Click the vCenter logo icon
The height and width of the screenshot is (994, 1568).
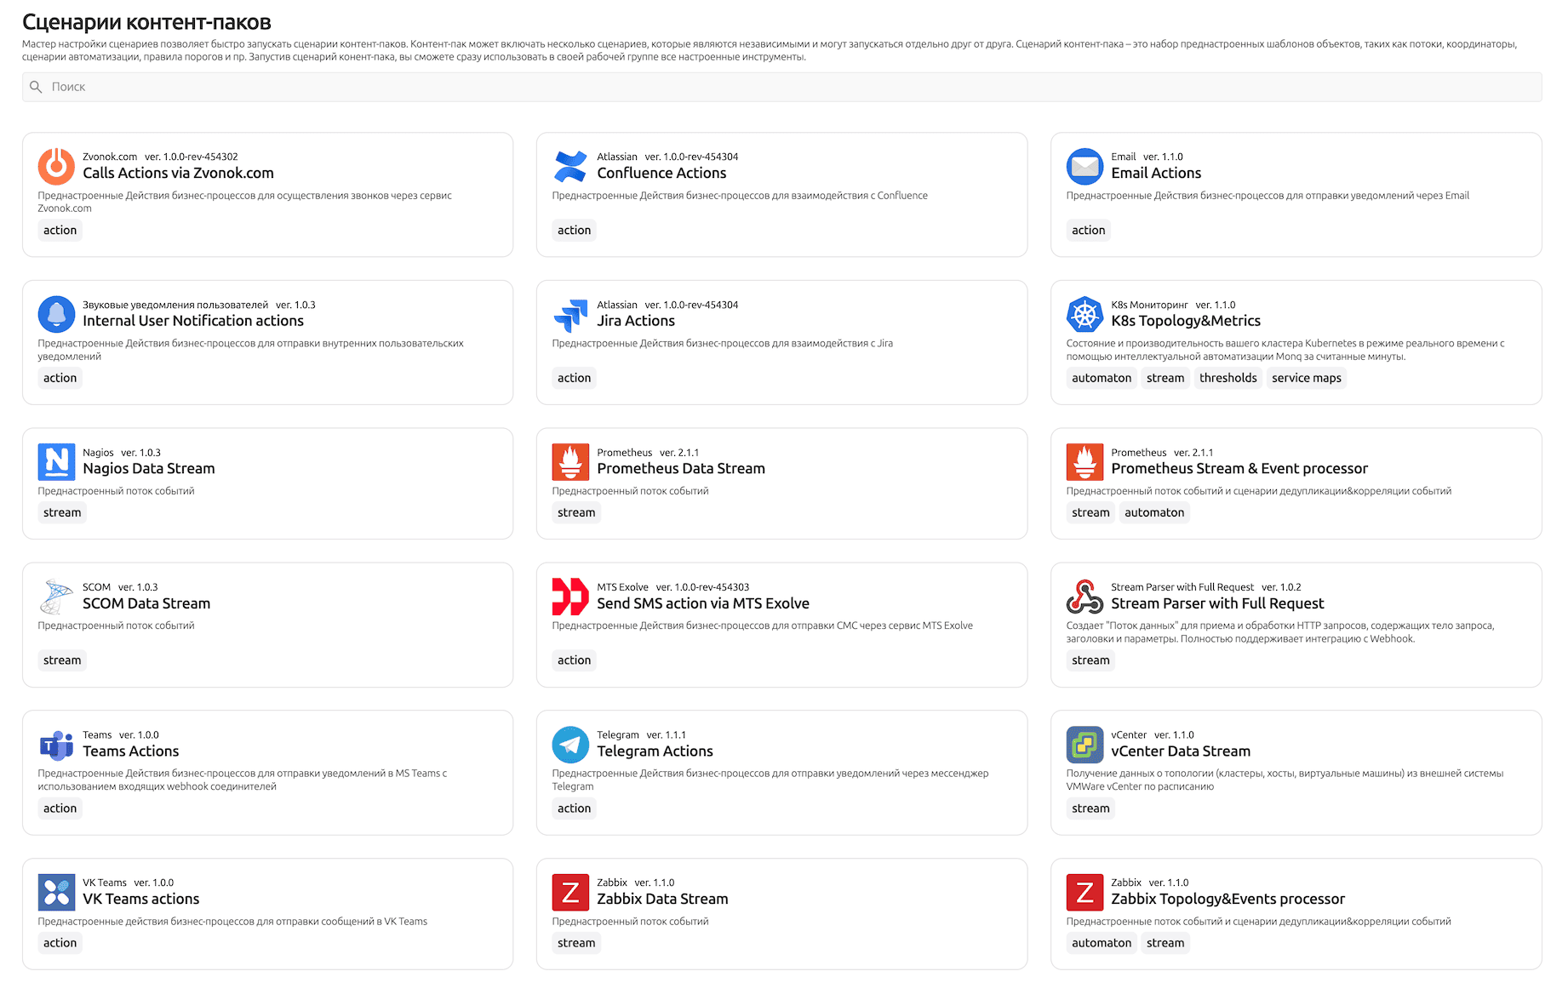click(1084, 745)
